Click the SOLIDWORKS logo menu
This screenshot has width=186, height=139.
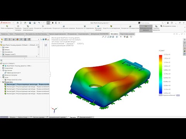(6, 23)
